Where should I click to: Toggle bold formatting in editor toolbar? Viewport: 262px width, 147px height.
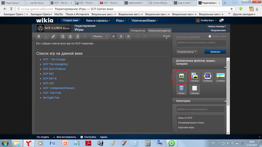tap(39, 36)
